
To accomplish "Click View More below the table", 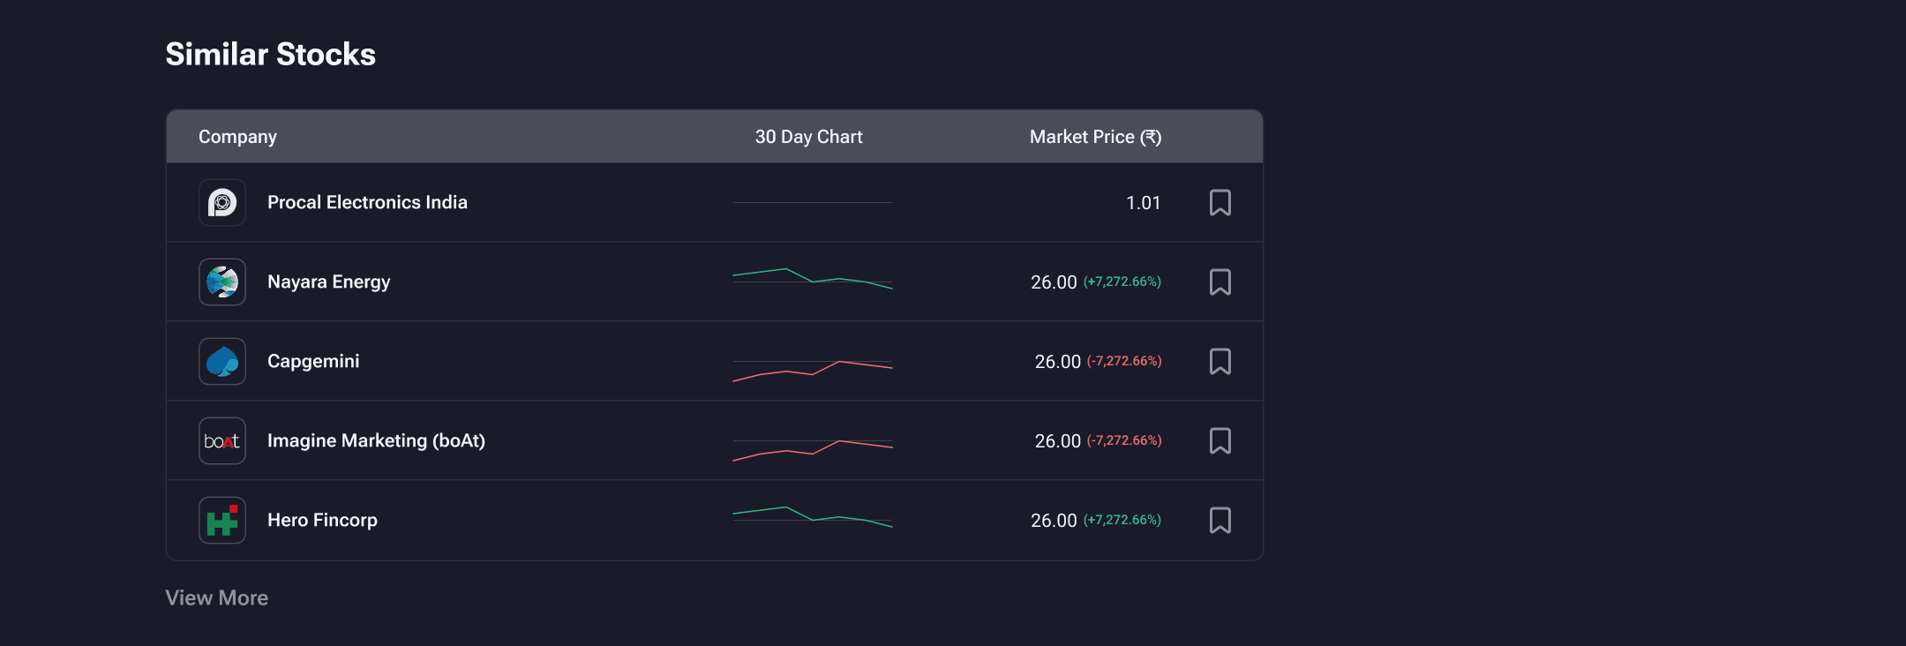I will coord(217,597).
